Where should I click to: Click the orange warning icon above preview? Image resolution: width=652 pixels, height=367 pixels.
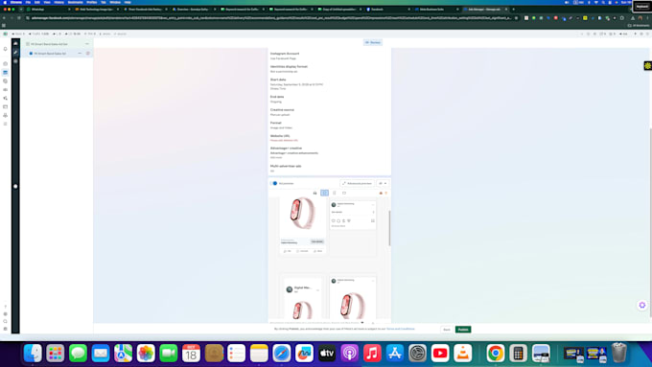point(381,193)
